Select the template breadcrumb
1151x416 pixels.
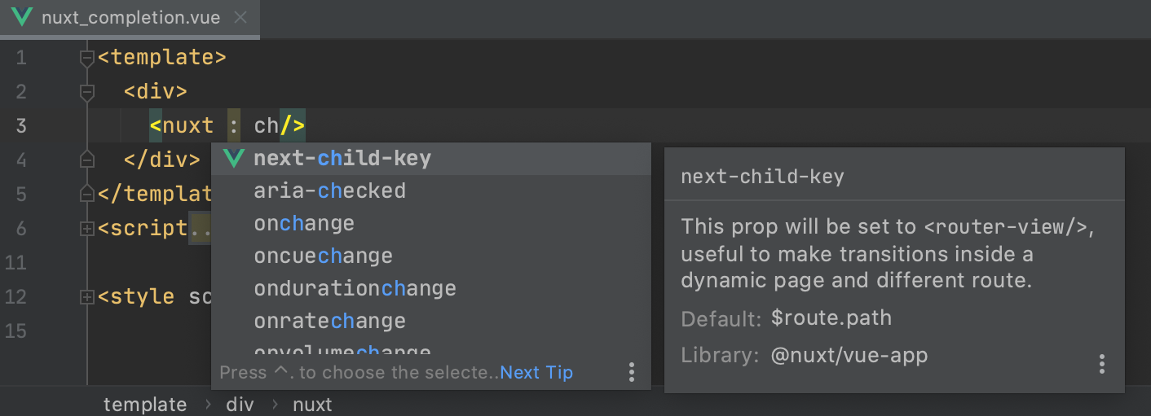(x=145, y=404)
